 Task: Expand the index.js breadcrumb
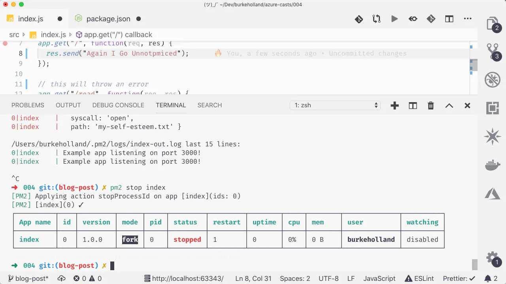point(48,35)
